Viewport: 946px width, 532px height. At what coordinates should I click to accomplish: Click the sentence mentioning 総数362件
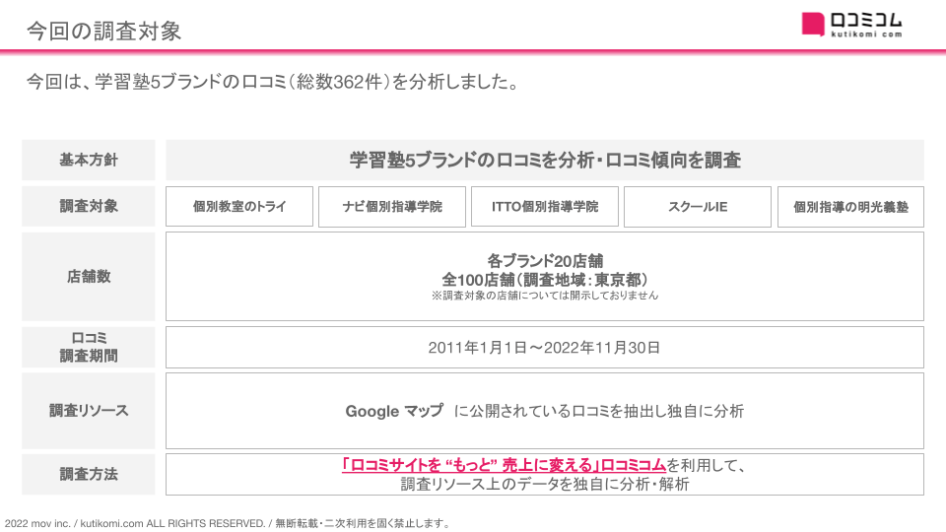(x=273, y=82)
